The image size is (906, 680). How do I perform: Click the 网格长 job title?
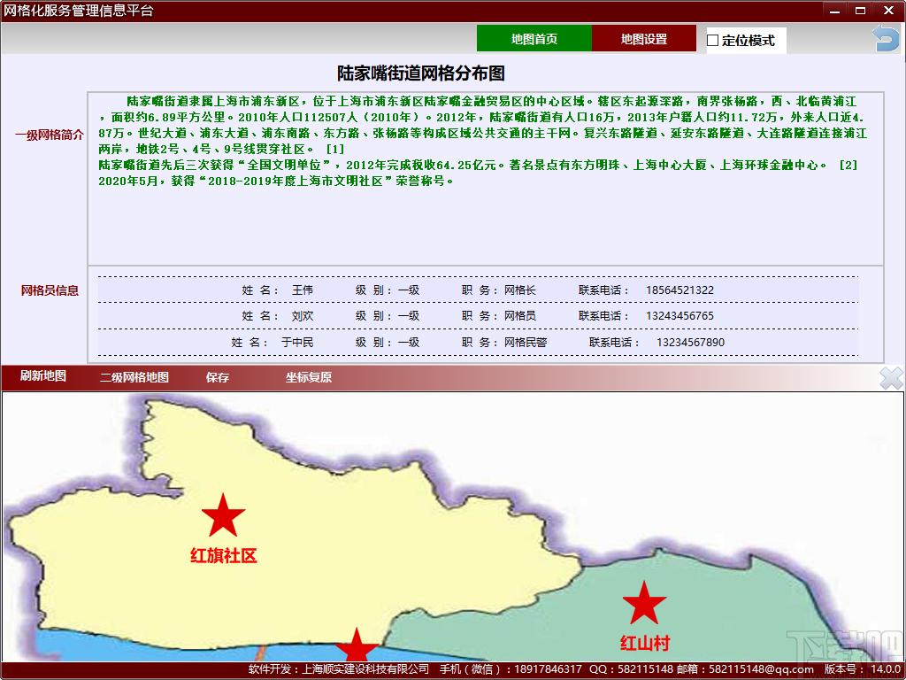(520, 290)
